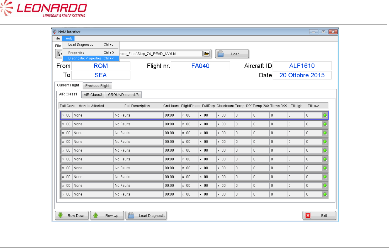This screenshot has width=389, height=248.
Task: Click the NVM Interface title bar app icon
Action: [55, 32]
